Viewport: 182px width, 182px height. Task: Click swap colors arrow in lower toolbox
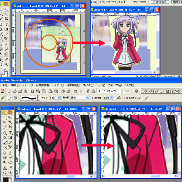click(10, 178)
